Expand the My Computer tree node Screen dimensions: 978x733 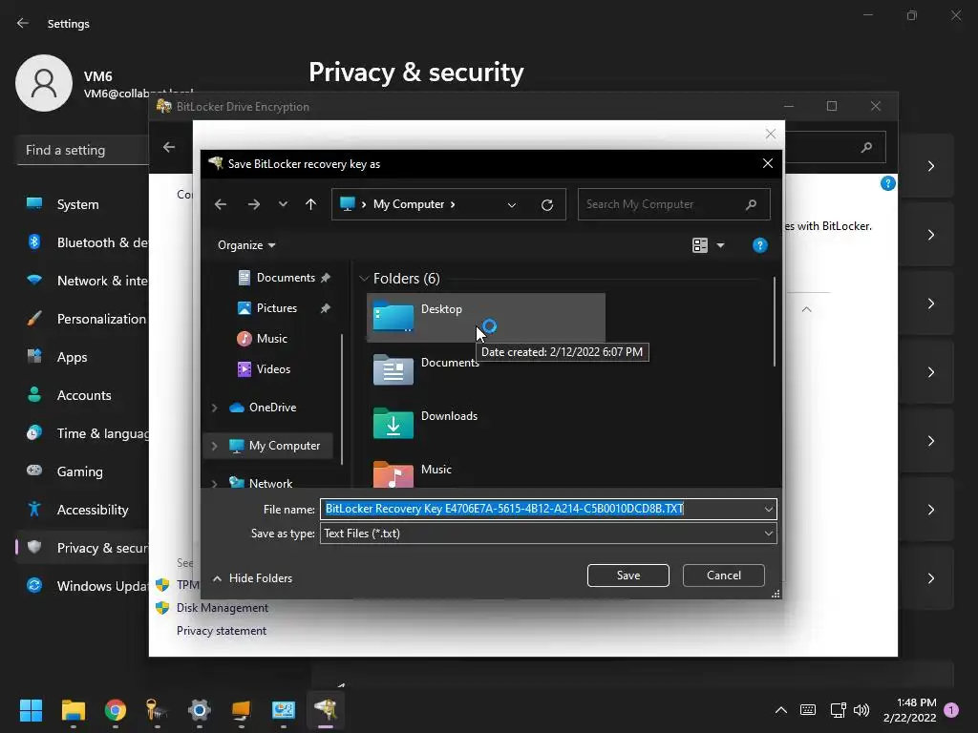tap(214, 446)
